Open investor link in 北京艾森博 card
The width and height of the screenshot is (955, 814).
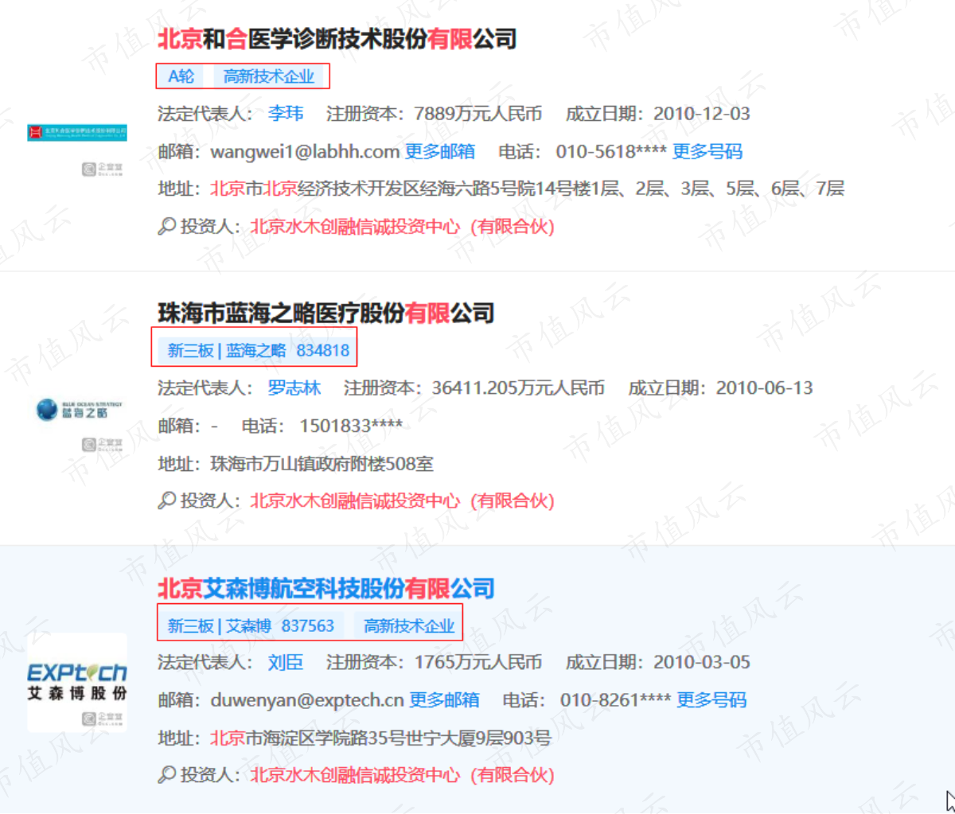pos(402,775)
